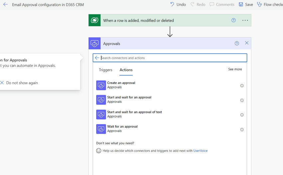
Task: Focus the Search connectors and actions field
Action: (x=173, y=58)
